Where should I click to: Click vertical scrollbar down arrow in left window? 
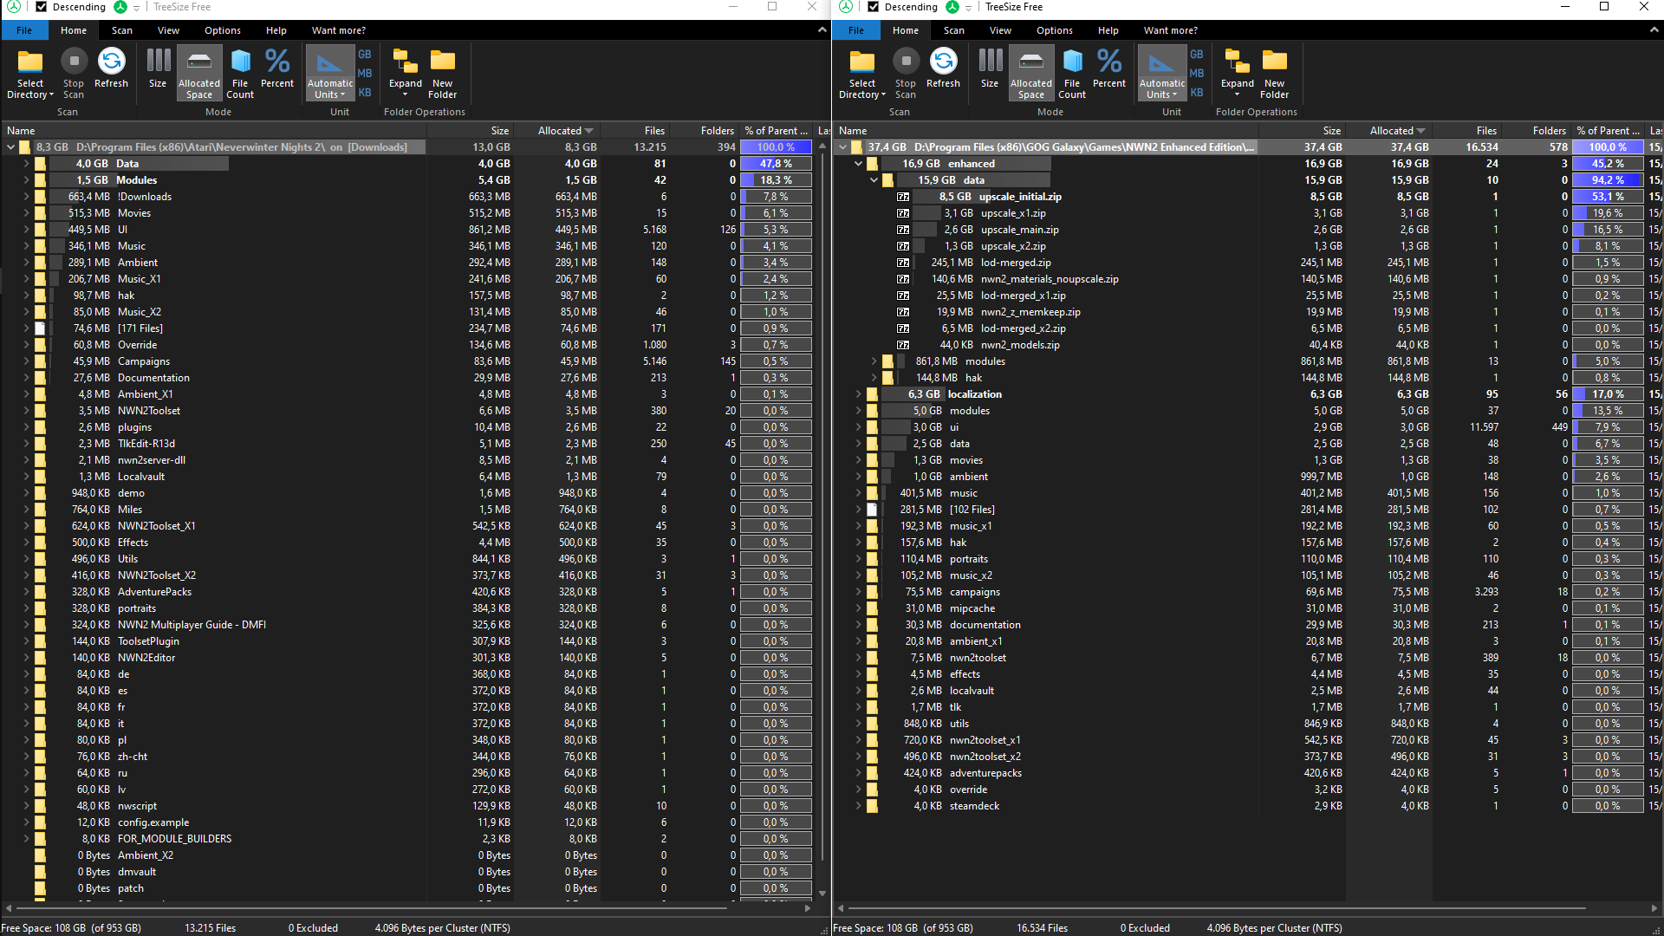(x=822, y=894)
